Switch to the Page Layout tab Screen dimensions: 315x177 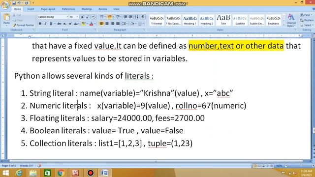(48, 9)
